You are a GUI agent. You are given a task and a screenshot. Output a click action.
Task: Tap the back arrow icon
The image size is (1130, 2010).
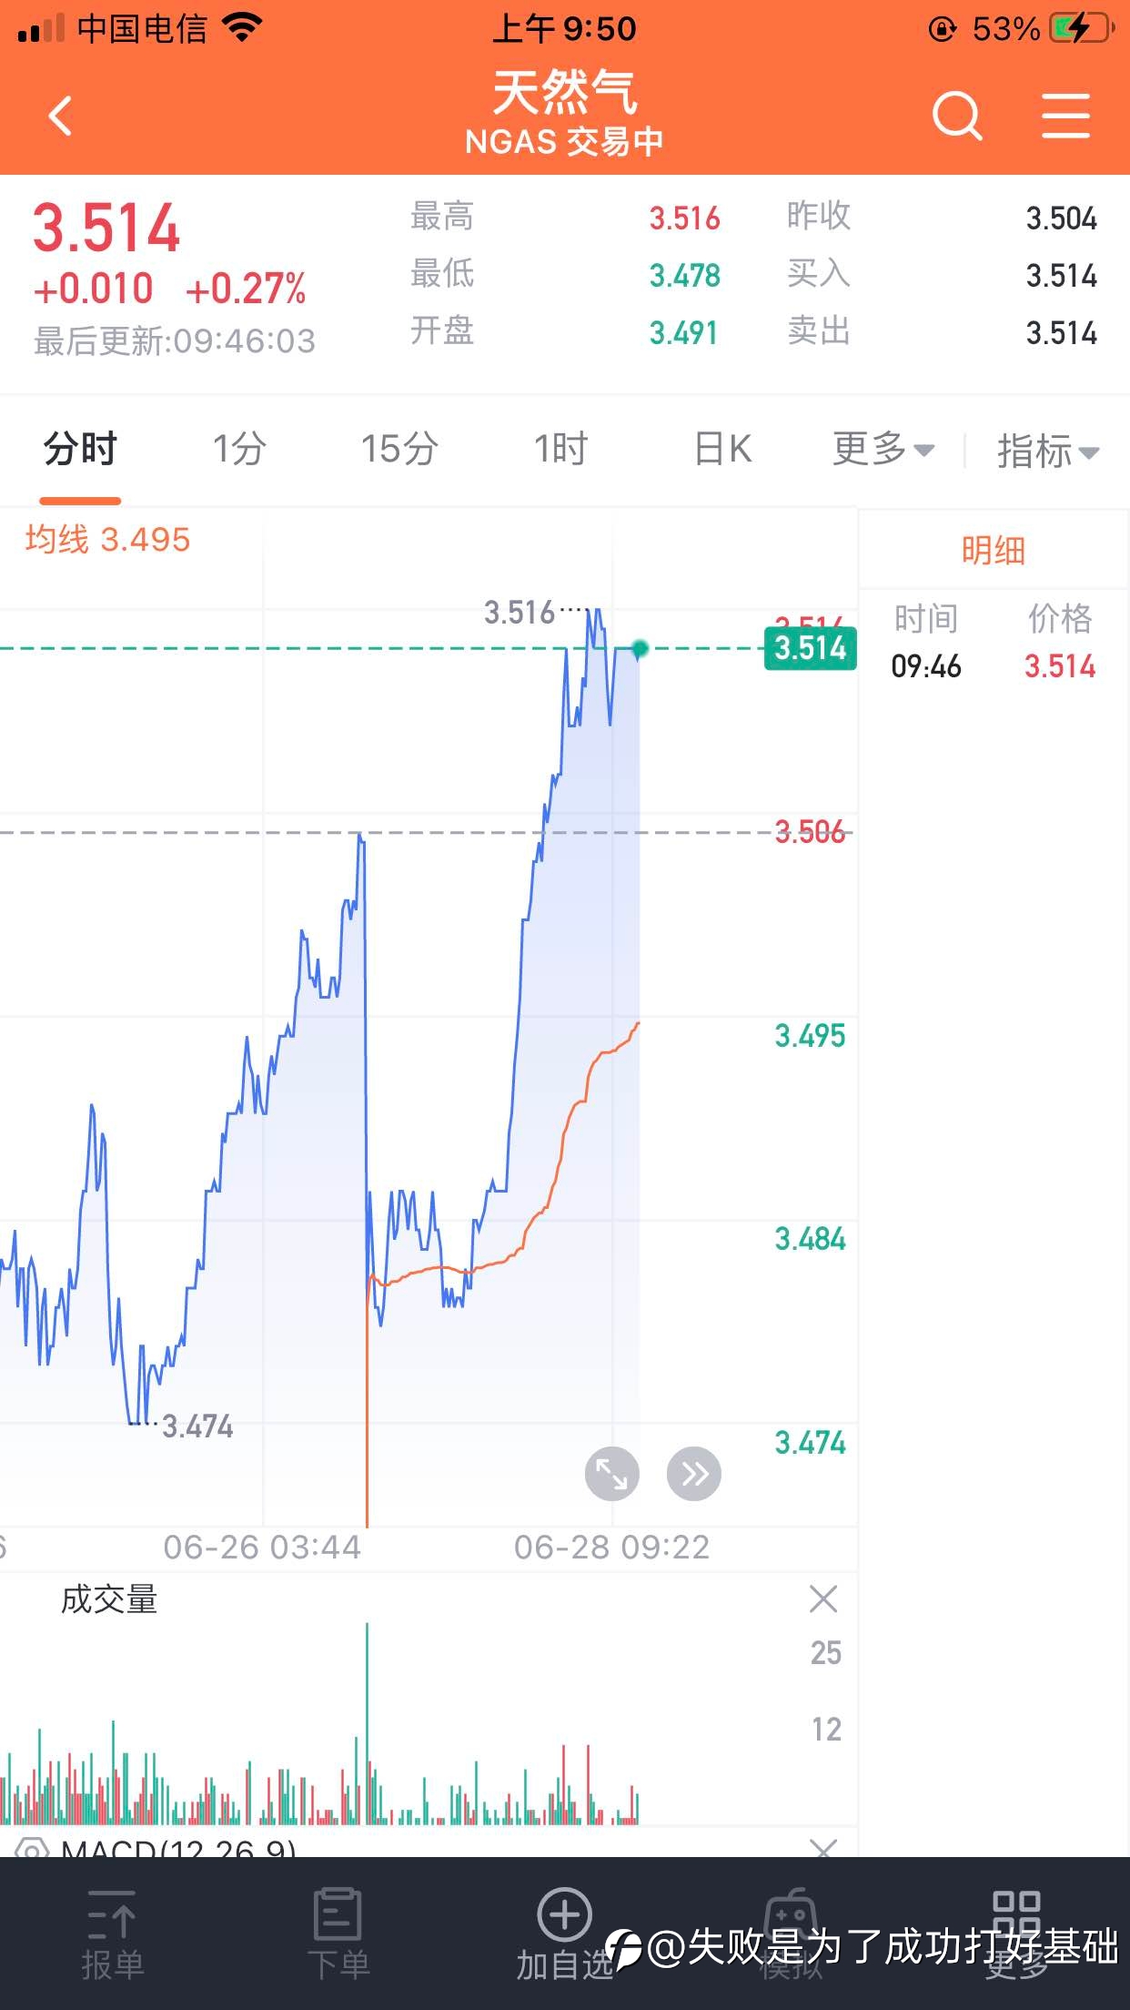click(60, 116)
